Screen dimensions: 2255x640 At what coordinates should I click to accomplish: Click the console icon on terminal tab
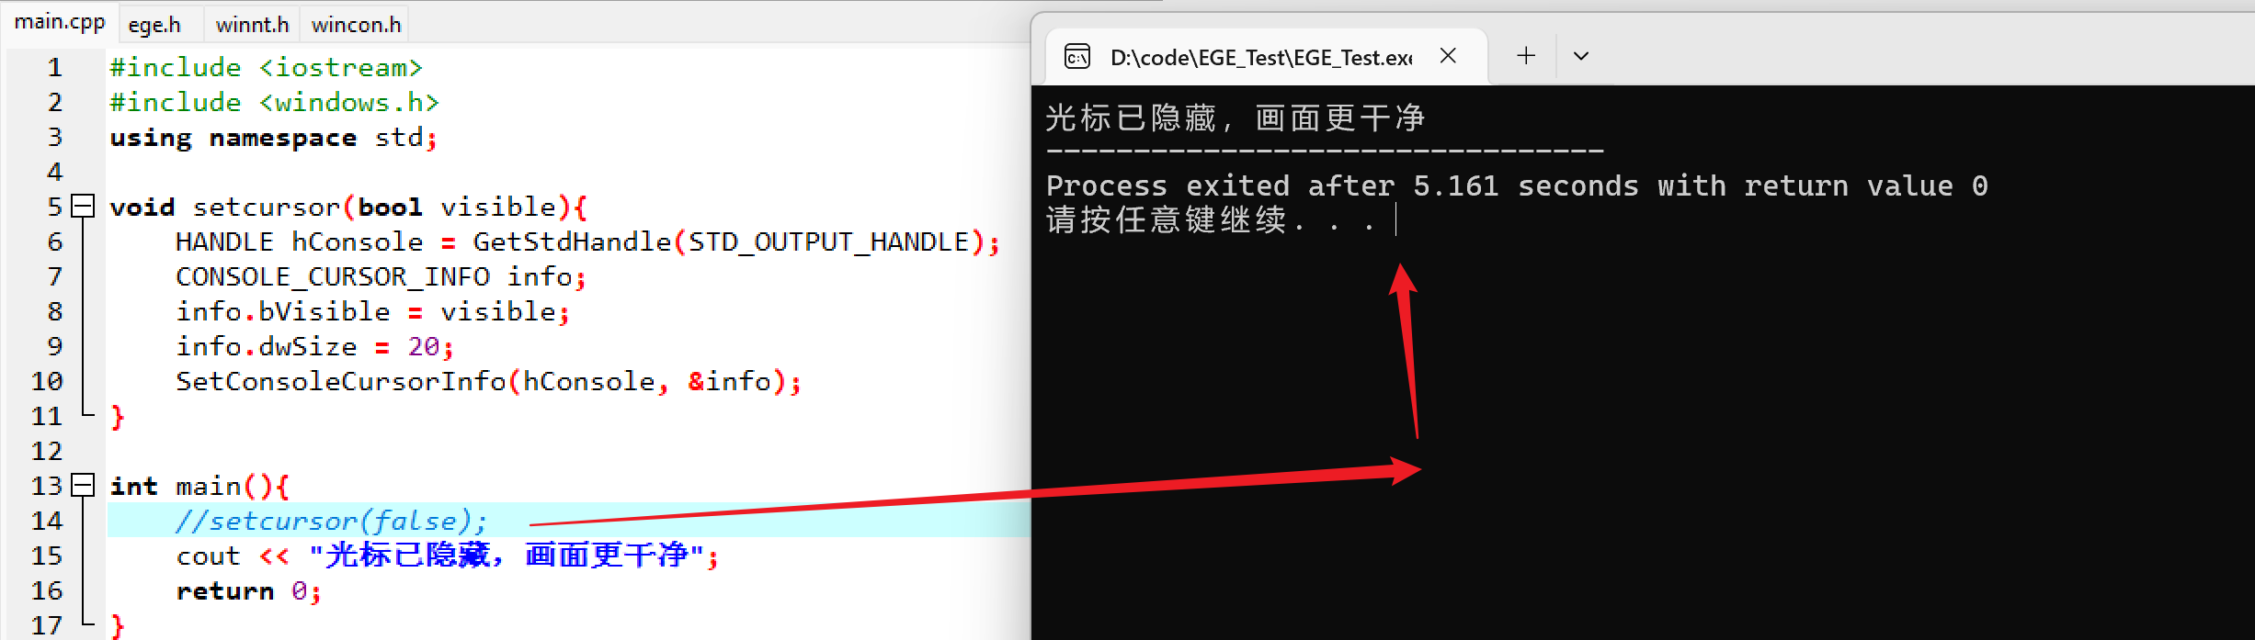(x=1077, y=57)
